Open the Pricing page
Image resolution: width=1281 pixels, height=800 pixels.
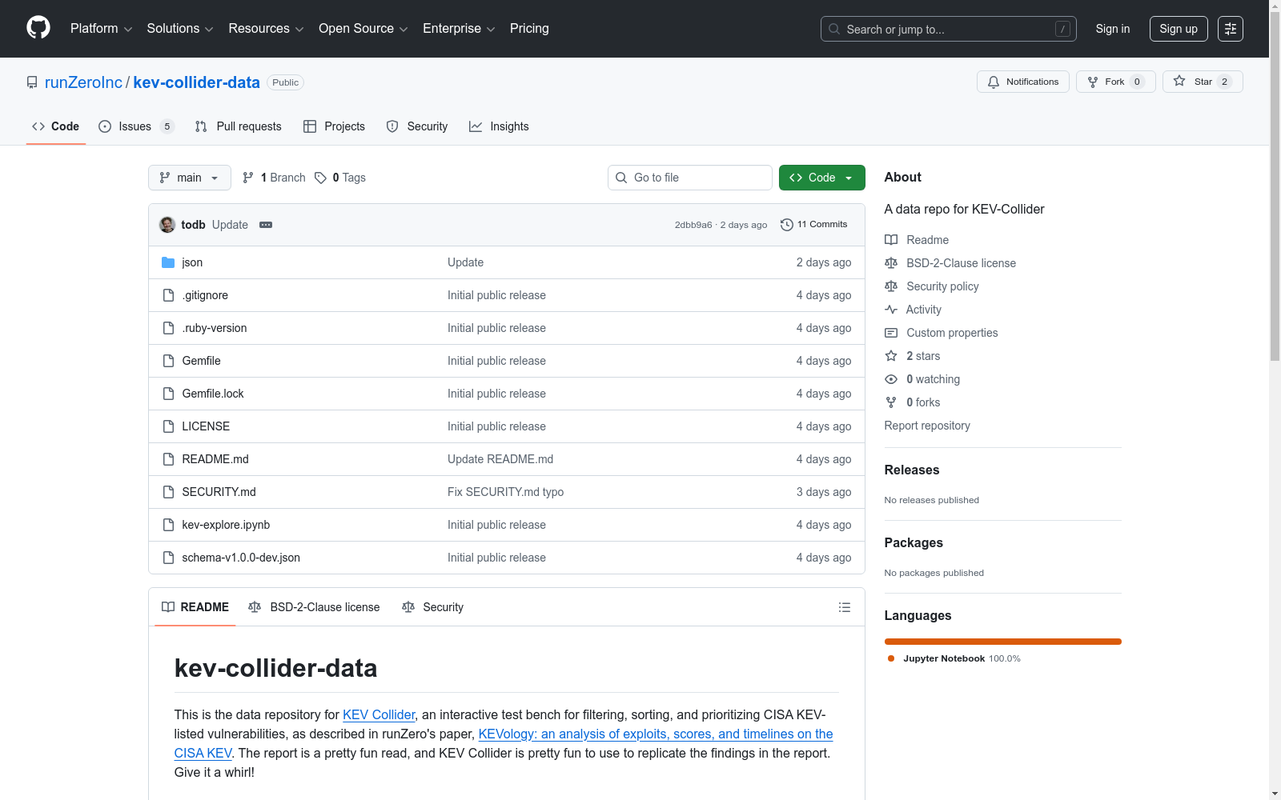[x=529, y=29]
